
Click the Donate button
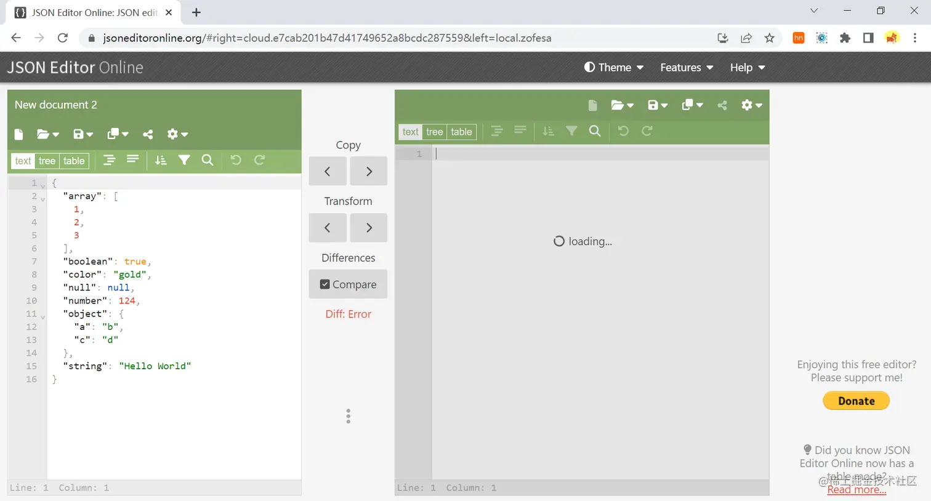pos(856,401)
